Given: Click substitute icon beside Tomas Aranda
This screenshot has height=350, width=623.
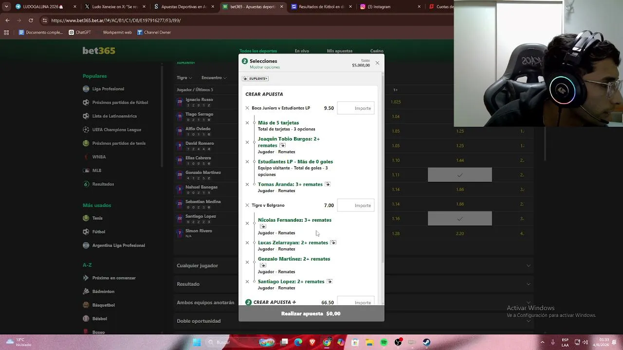Looking at the screenshot, I should pos(327,184).
